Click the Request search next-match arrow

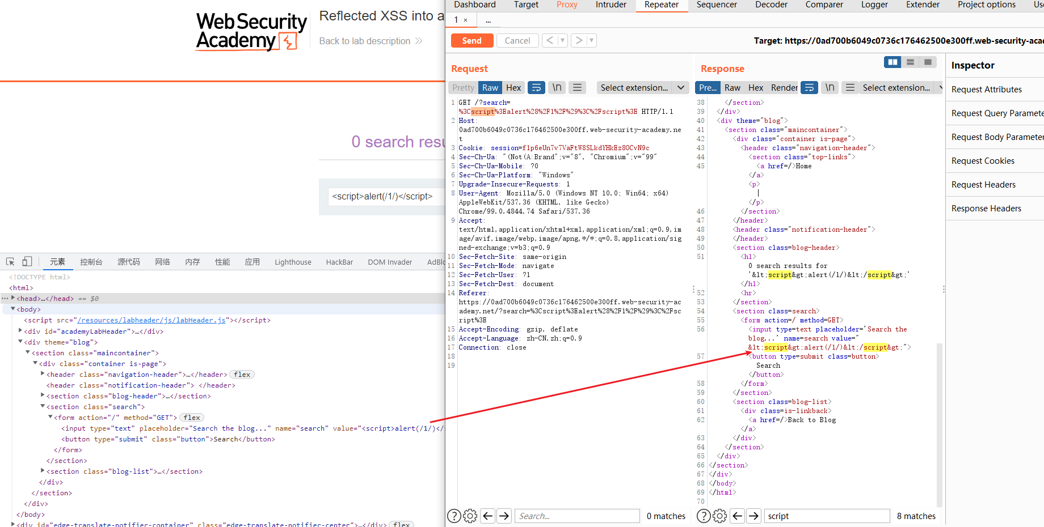tap(504, 516)
